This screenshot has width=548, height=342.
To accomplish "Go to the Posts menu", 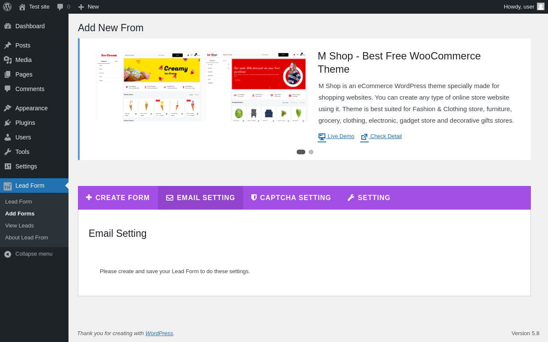I will tap(23, 45).
